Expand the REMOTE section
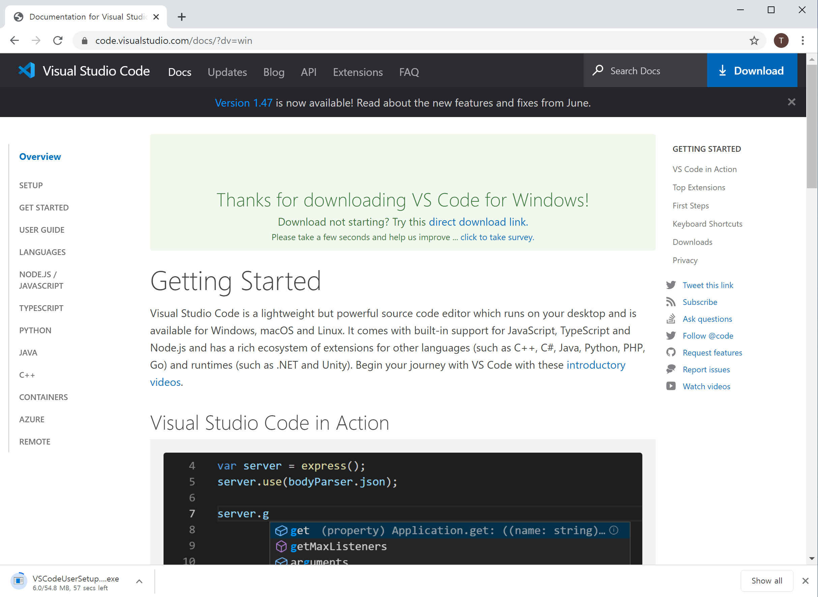 (35, 442)
